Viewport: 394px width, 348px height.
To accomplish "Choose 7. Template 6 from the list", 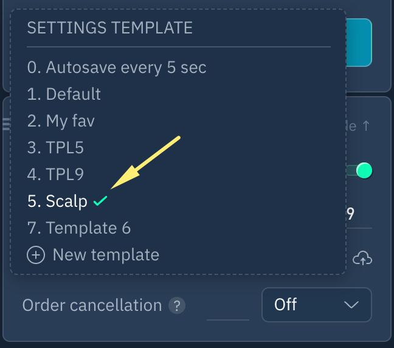I will tap(79, 228).
